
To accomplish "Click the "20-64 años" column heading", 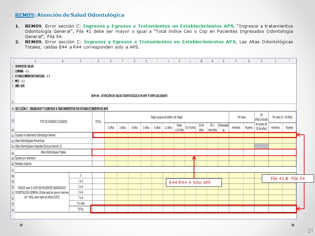I will [x=201, y=128].
